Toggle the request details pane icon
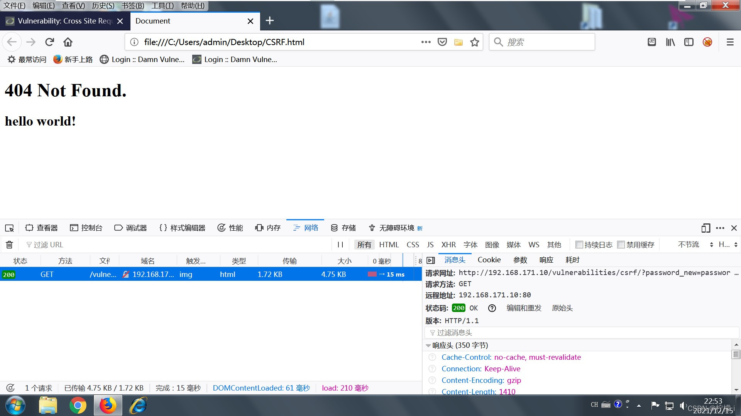 tap(431, 260)
